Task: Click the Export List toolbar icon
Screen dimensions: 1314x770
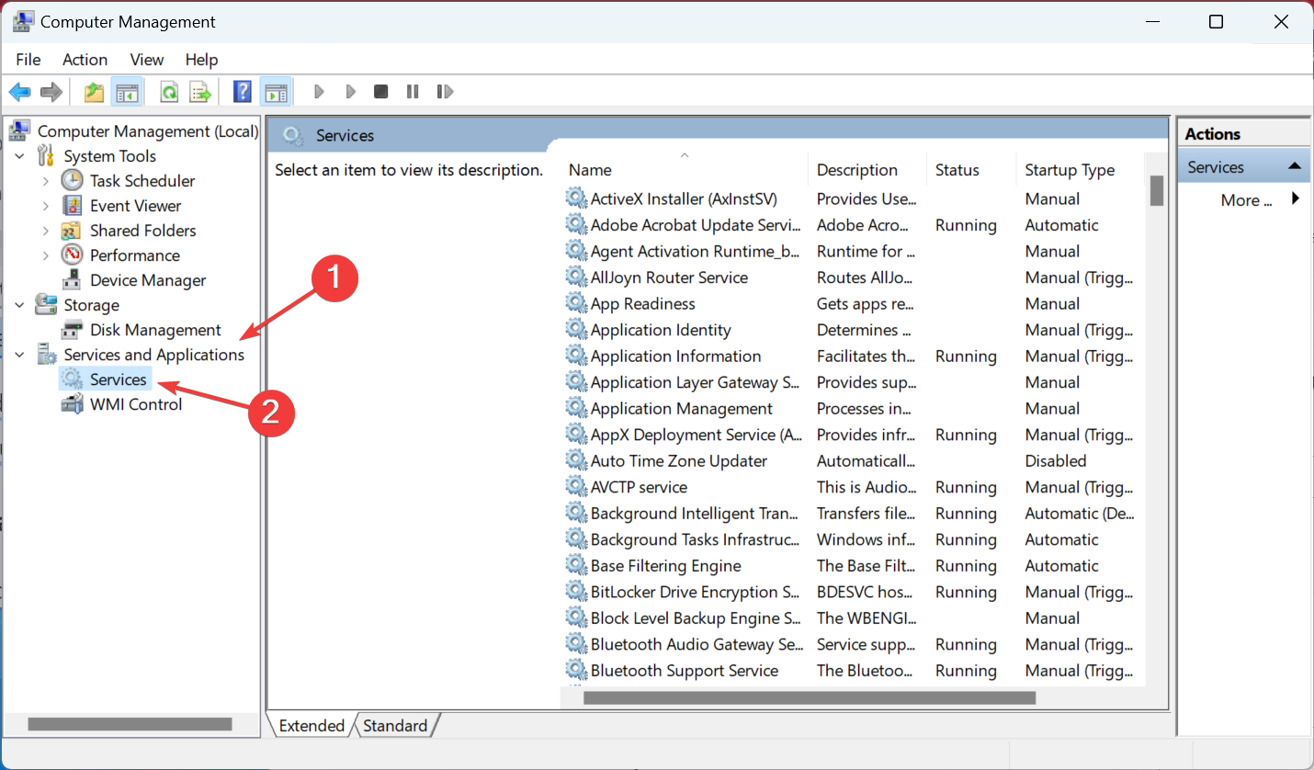Action: [200, 92]
